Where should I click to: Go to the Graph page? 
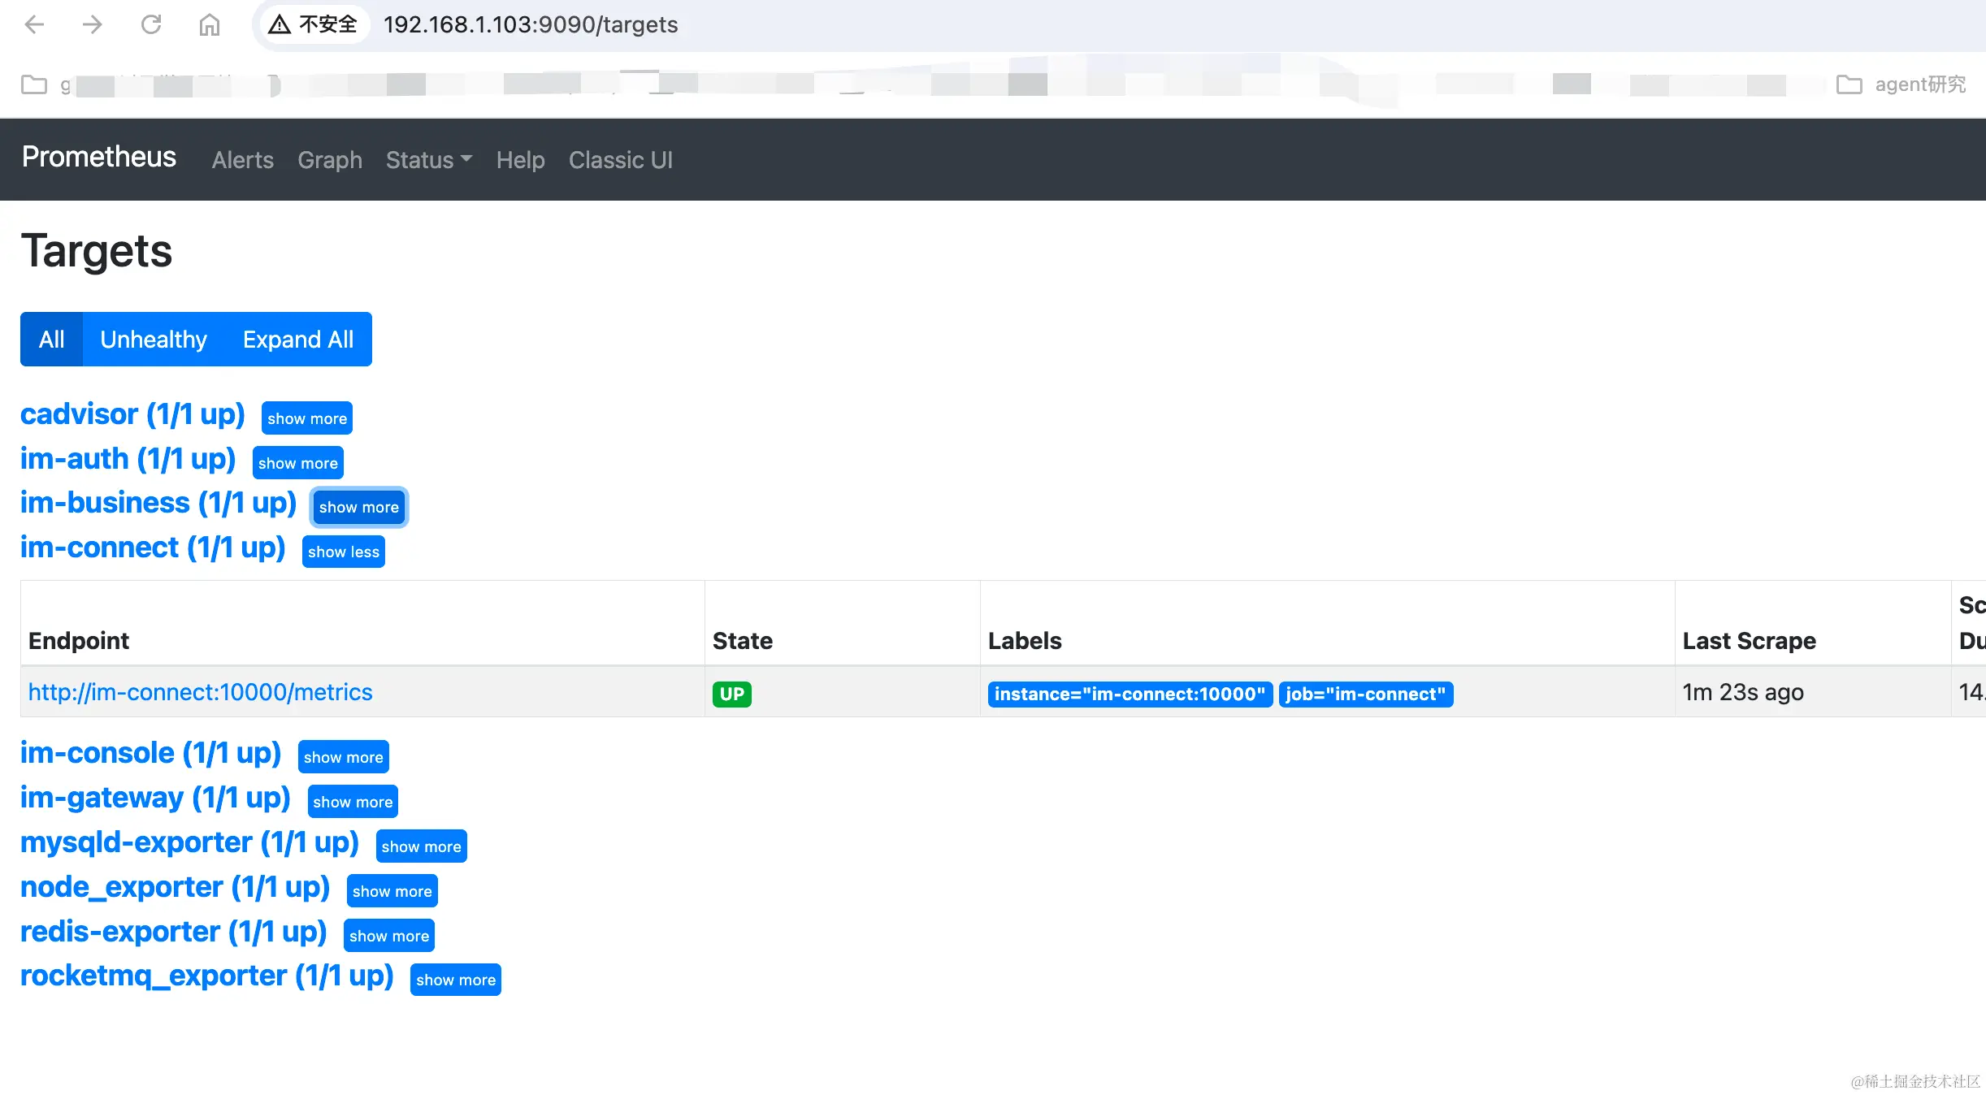(x=329, y=160)
